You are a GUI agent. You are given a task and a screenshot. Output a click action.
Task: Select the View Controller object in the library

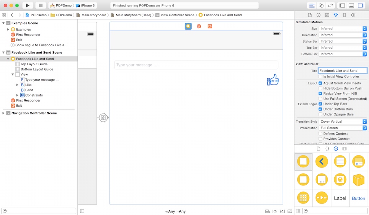(x=303, y=162)
